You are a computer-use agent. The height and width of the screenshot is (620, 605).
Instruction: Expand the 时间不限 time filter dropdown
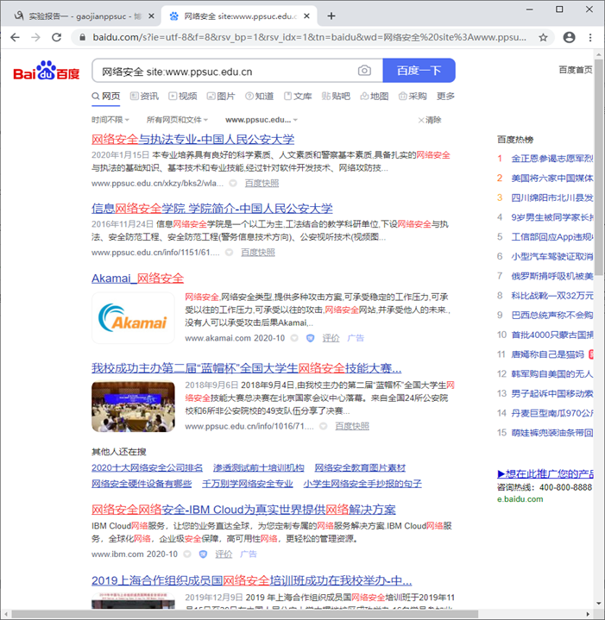tap(110, 120)
